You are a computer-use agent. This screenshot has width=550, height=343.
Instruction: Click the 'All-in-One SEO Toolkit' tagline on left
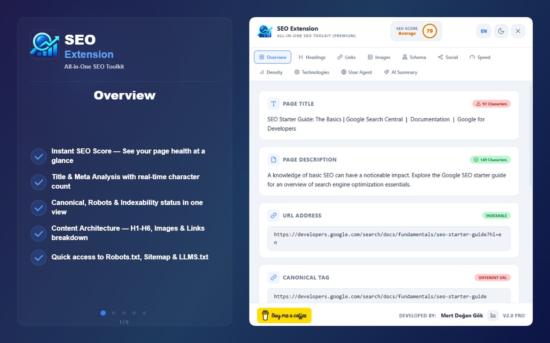point(94,66)
